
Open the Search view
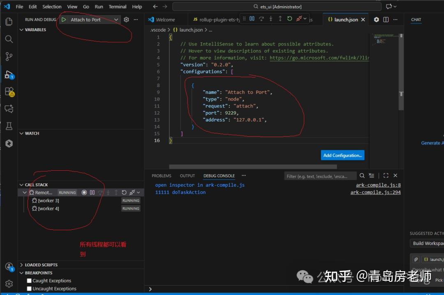coord(9,39)
